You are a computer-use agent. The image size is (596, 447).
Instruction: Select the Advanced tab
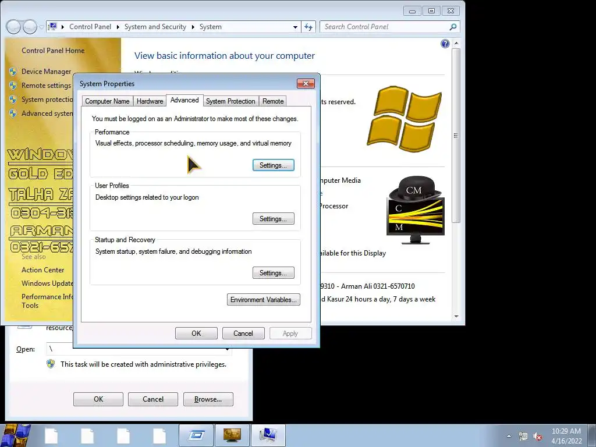(185, 100)
